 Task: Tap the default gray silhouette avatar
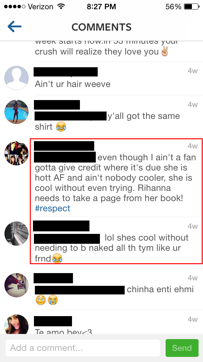coord(16,78)
